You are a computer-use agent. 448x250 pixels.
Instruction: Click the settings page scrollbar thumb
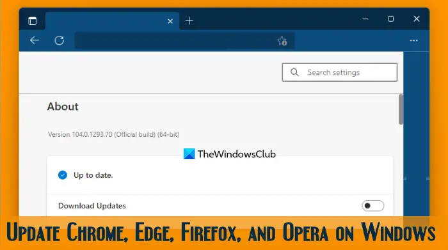tap(401, 109)
